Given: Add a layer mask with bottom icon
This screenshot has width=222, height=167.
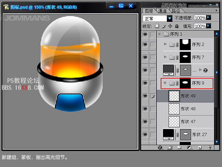Looking at the screenshot, I should pos(170,148).
